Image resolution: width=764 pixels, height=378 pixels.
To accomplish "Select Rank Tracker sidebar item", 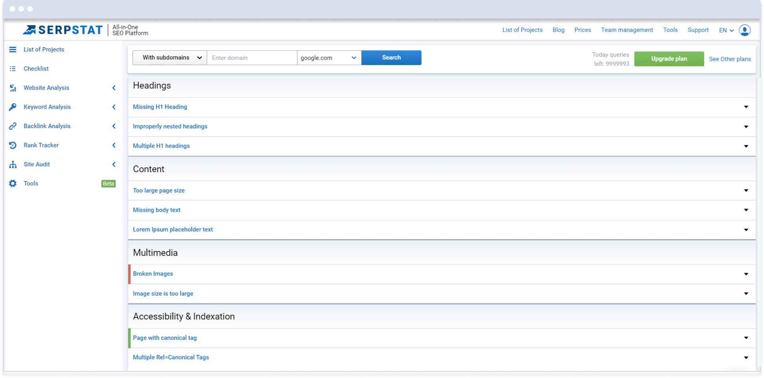I will pos(41,145).
